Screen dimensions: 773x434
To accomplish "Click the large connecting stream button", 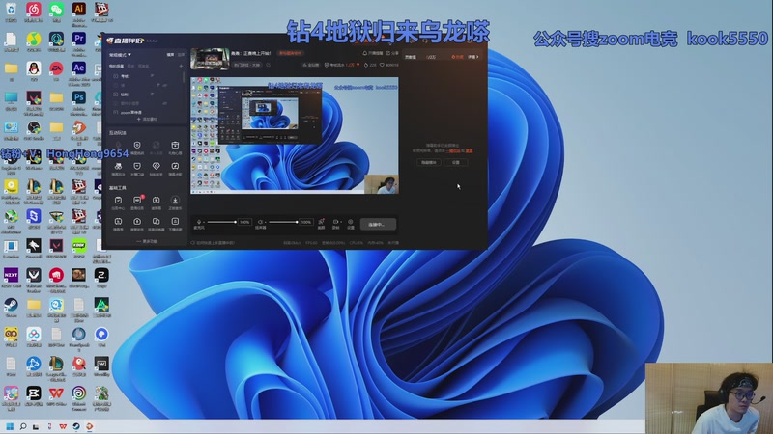I will coord(378,224).
